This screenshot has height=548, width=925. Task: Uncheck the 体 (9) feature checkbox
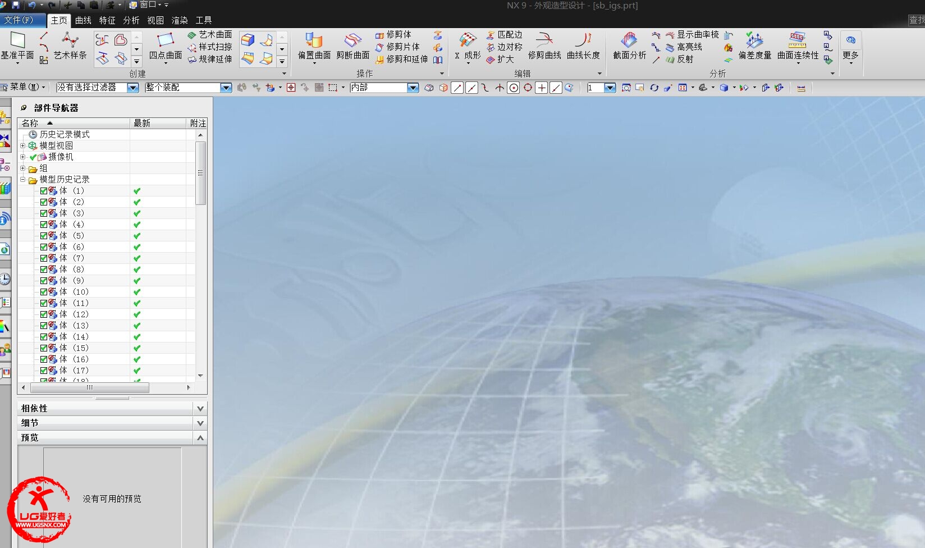pos(44,281)
